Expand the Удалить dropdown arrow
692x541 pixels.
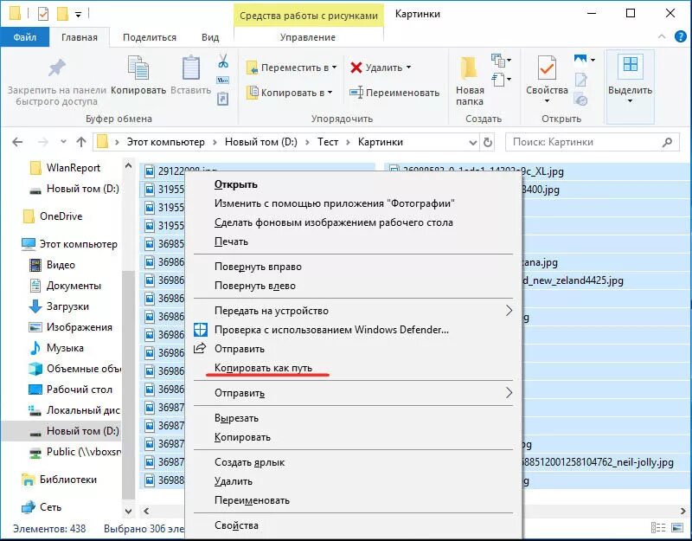click(x=408, y=68)
